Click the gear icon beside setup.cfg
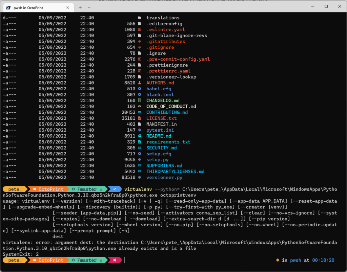The width and height of the screenshot is (347, 272). tap(140, 154)
